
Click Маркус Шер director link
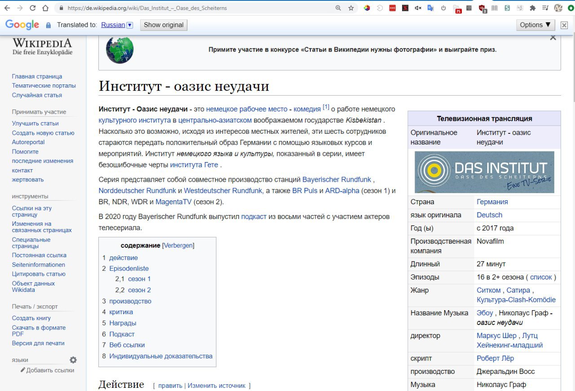pos(497,336)
